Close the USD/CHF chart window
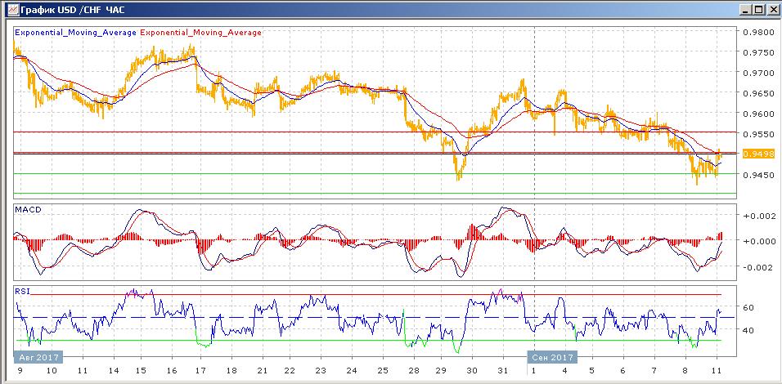Screen dimensions: 782x384 (x=771, y=9)
